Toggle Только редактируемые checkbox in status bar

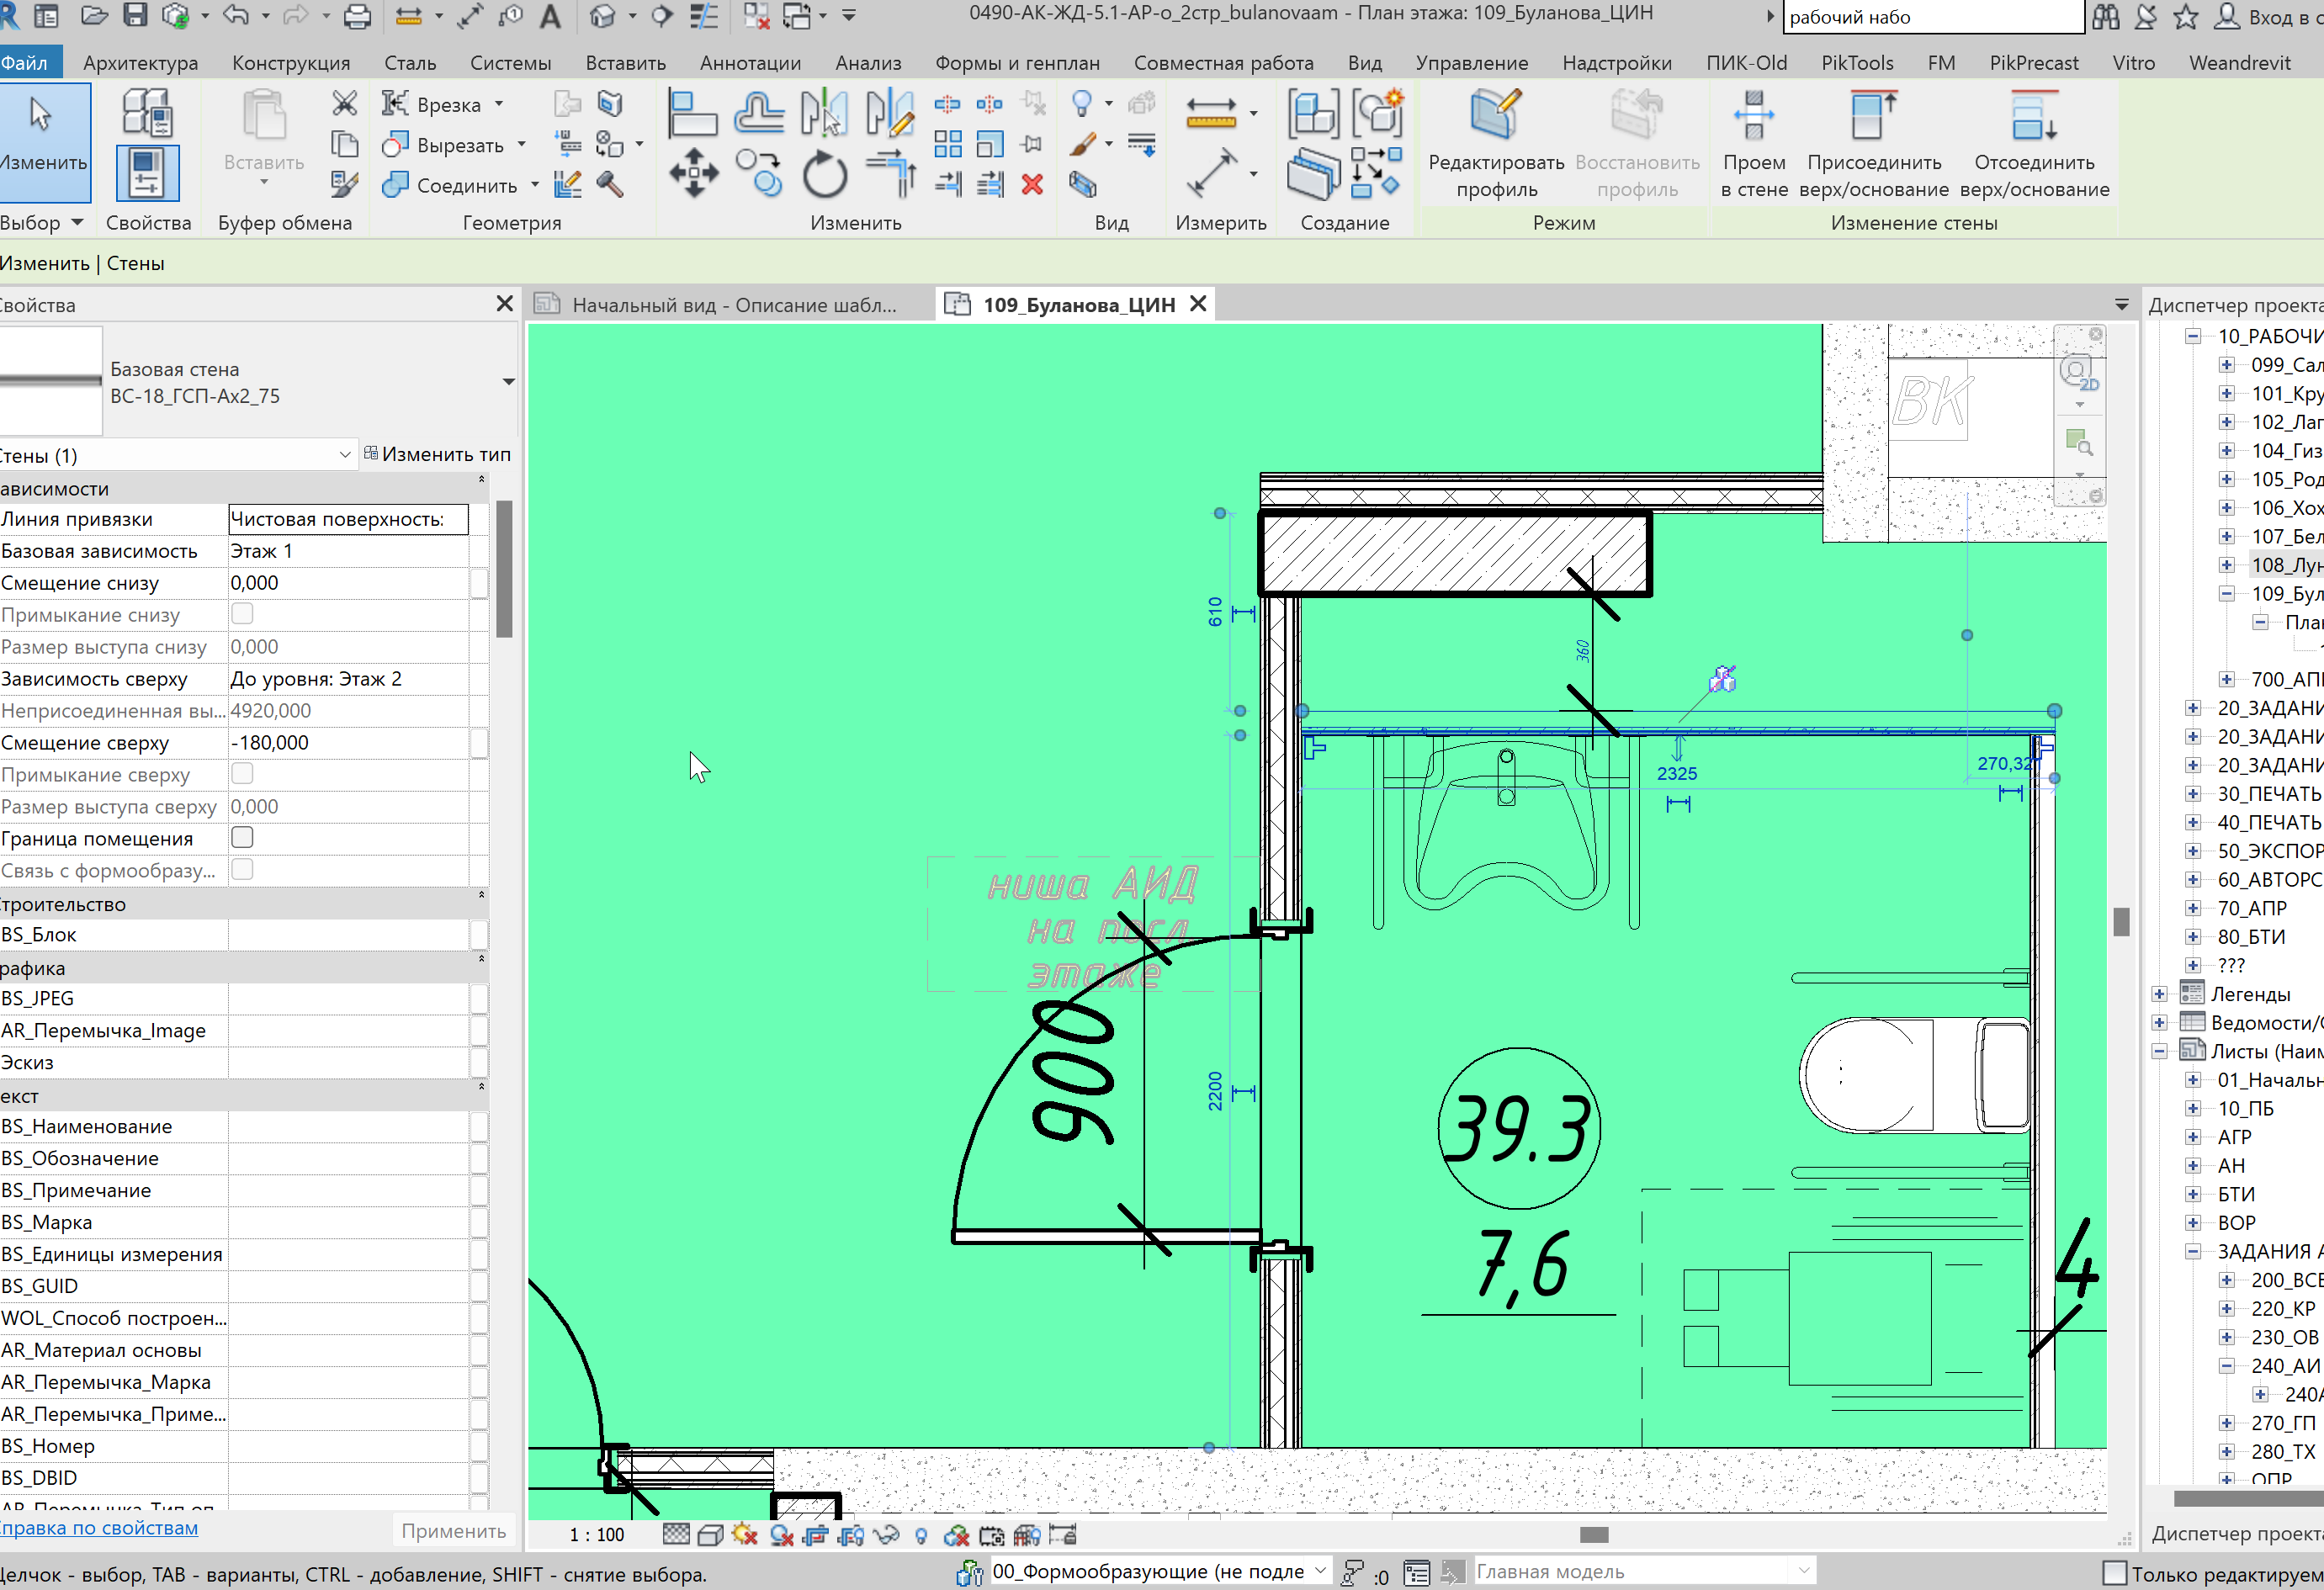coord(2114,1573)
